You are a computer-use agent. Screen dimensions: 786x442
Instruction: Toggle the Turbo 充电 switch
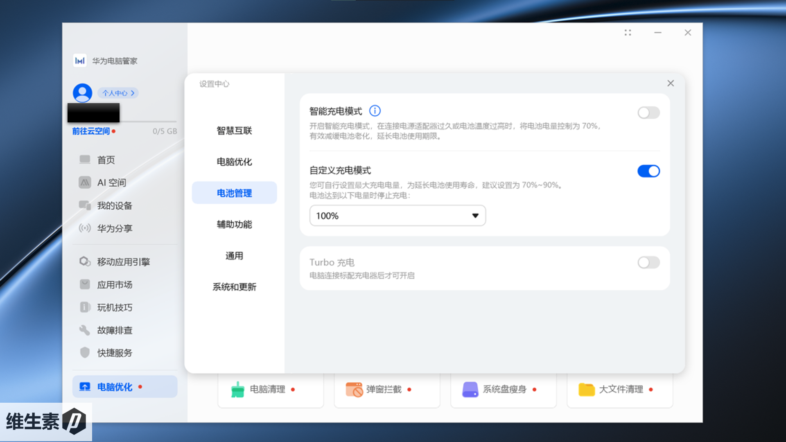coord(648,262)
